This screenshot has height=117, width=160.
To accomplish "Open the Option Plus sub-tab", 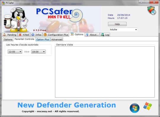I will tap(43, 39).
